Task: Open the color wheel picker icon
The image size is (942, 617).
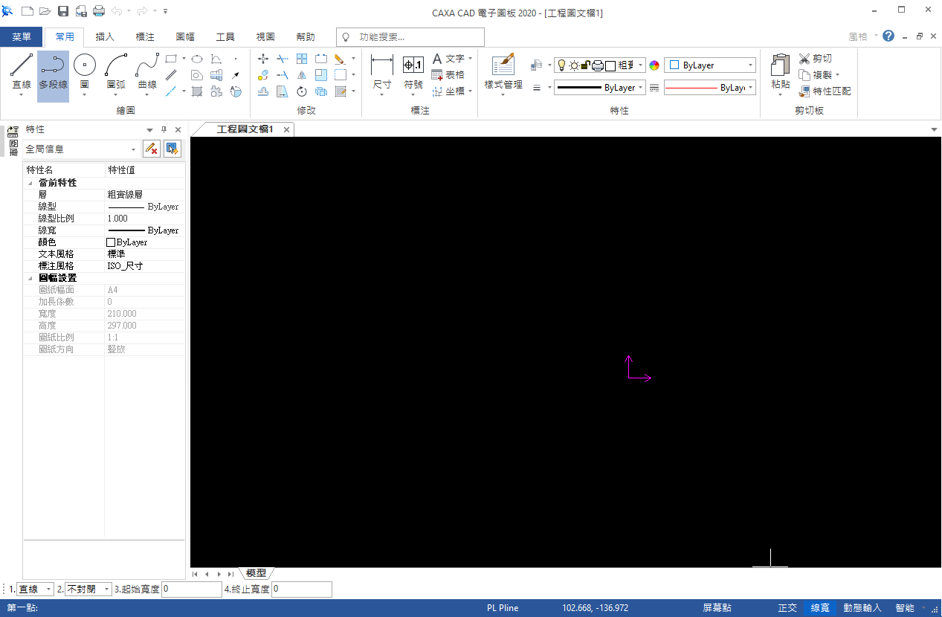Action: [x=654, y=65]
